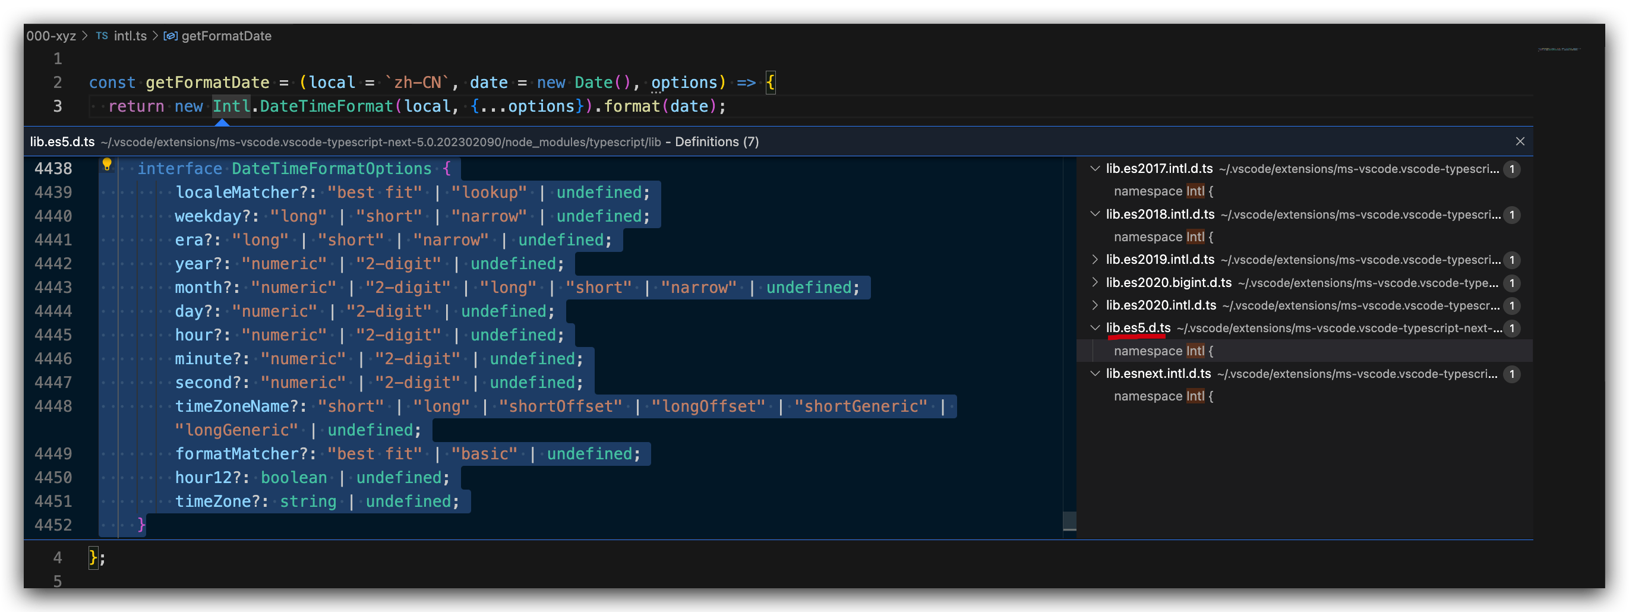Click the "shortOffset" string on line 4448
This screenshot has height=612, width=1629.
[560, 406]
